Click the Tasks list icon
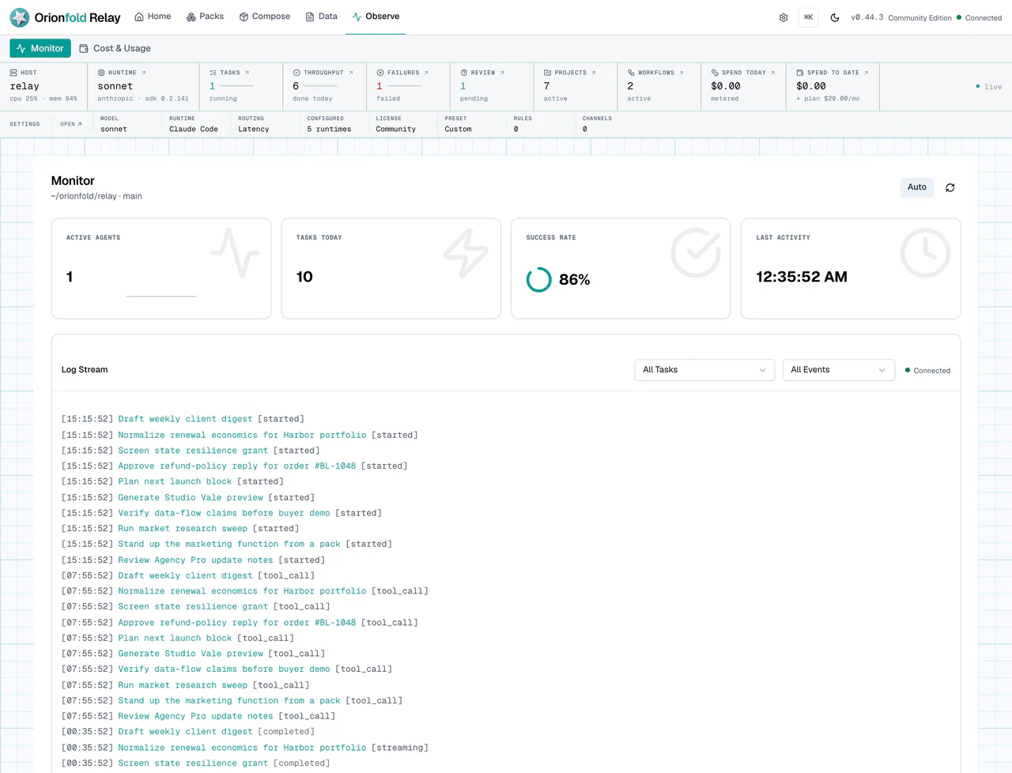This screenshot has width=1012, height=773. coord(213,73)
